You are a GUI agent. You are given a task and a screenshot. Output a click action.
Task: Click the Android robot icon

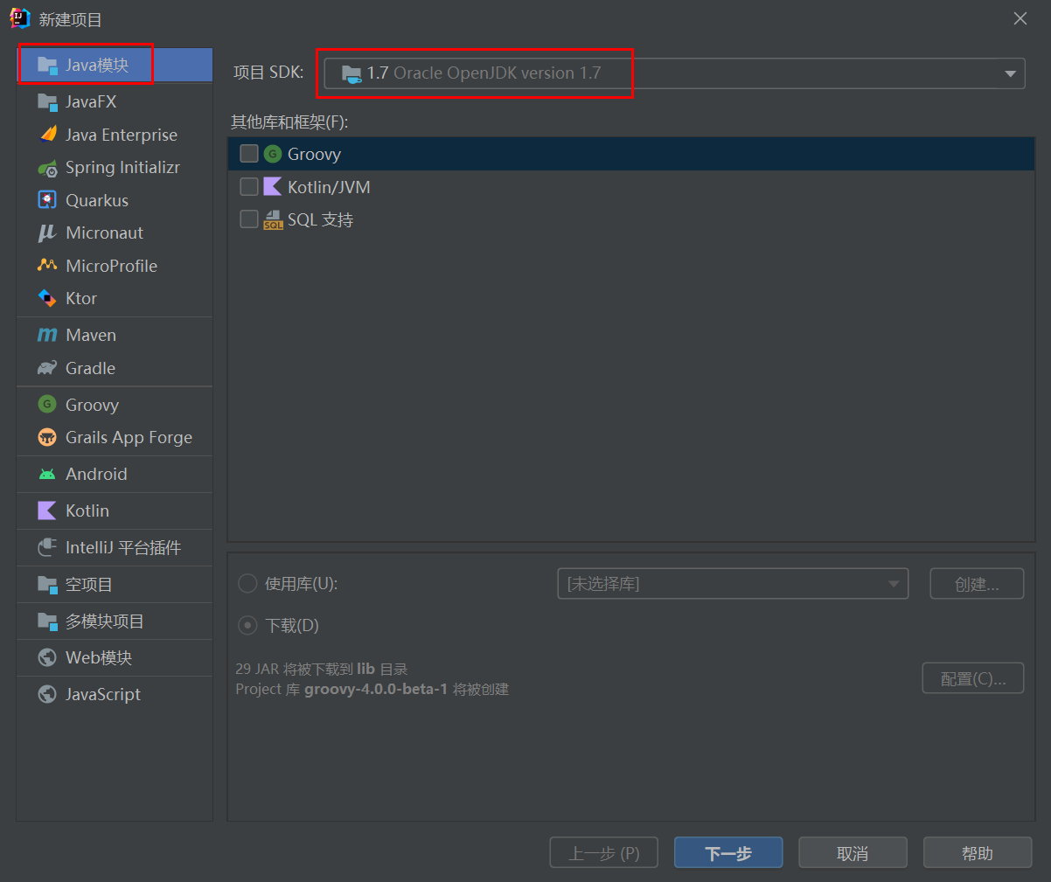[x=47, y=475]
